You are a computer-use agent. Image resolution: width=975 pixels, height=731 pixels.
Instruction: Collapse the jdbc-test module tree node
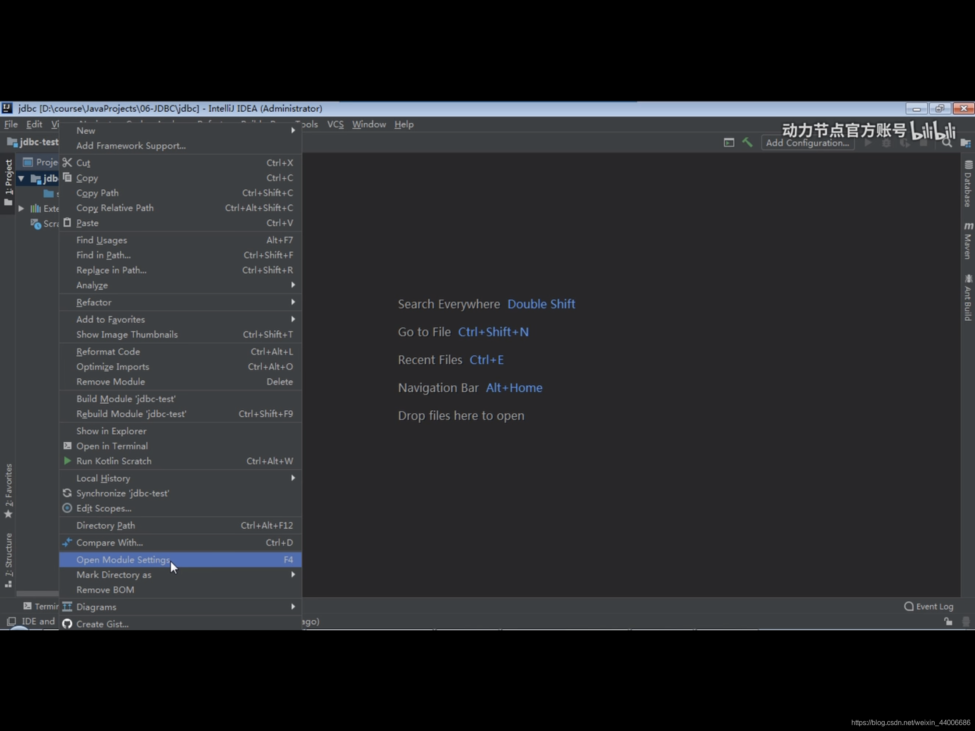point(21,178)
